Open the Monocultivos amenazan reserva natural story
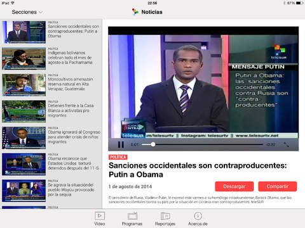The image size is (305, 228). pos(51,85)
